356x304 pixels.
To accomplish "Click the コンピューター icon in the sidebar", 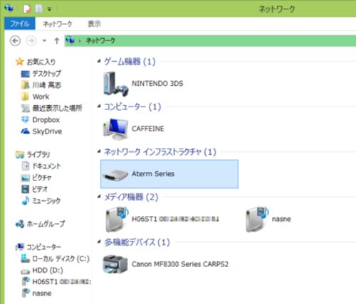I will (x=20, y=247).
